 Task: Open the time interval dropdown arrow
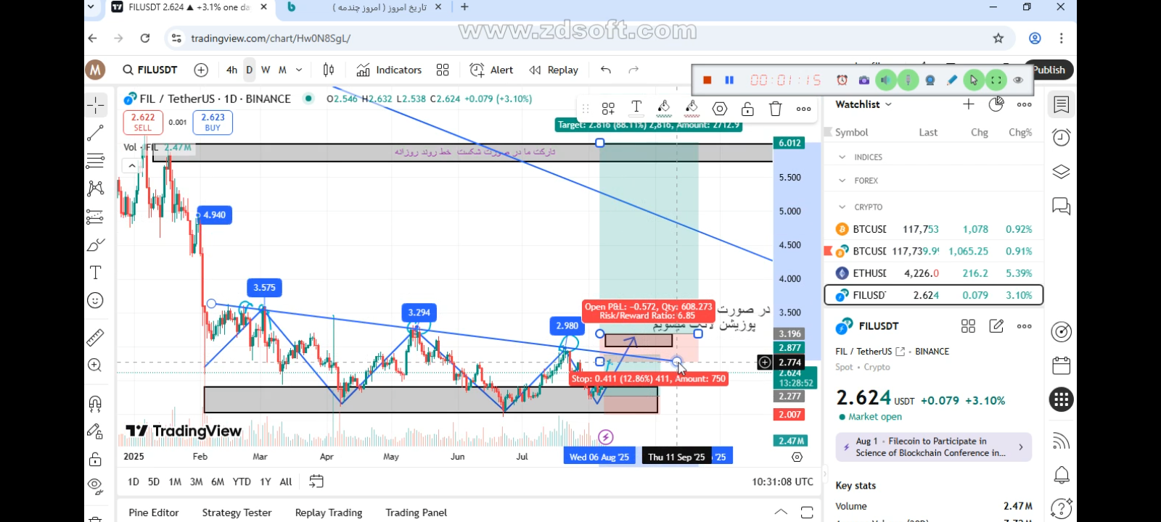(x=319, y=70)
